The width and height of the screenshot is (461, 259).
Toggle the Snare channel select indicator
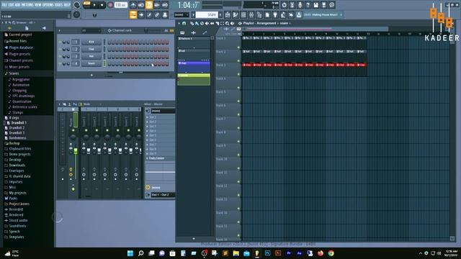(104, 63)
